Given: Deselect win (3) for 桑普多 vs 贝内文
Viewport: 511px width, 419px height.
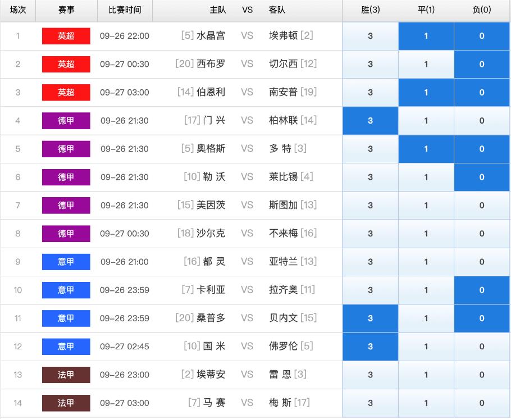Looking at the screenshot, I should [x=370, y=318].
